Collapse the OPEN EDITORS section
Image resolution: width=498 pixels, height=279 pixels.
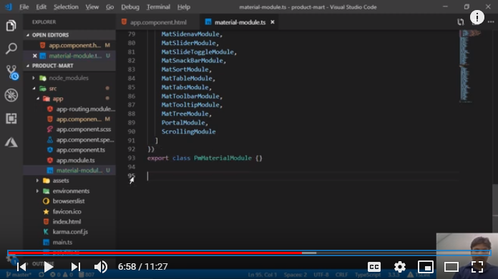point(50,35)
